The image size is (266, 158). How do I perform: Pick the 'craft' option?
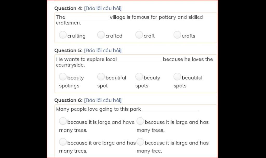pyautogui.click(x=139, y=35)
